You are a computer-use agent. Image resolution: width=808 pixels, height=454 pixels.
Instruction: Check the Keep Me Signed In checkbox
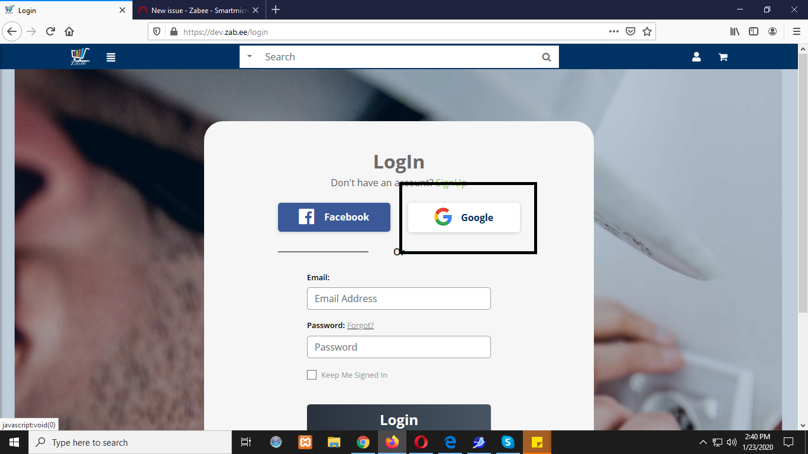[x=312, y=375]
